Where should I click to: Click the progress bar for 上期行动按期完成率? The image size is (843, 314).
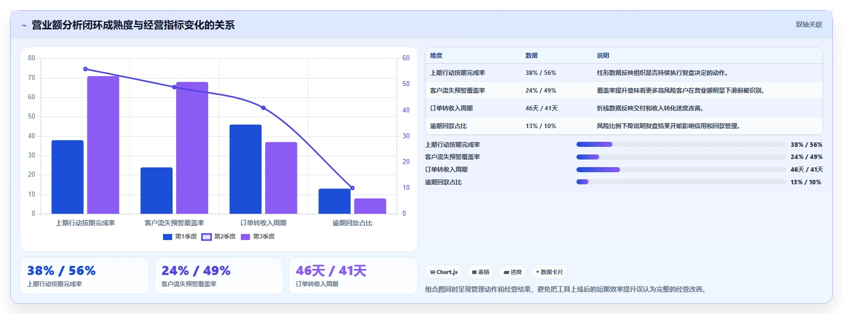tap(681, 144)
